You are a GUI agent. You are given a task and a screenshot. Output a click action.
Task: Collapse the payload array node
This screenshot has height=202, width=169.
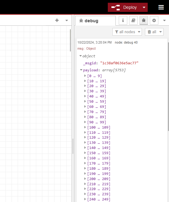[x=81, y=70]
